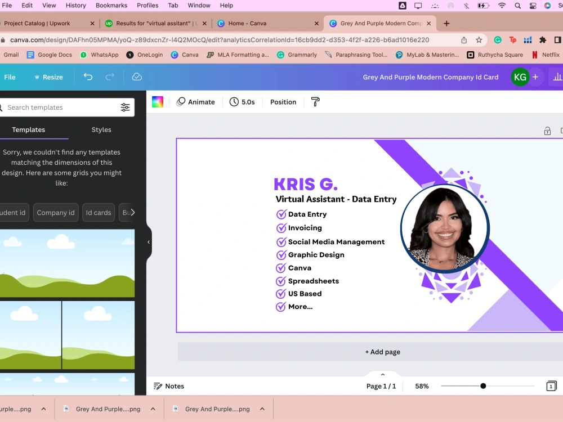Open Control Center in menu bar
Image resolution: width=563 pixels, height=422 pixels.
pos(533,6)
